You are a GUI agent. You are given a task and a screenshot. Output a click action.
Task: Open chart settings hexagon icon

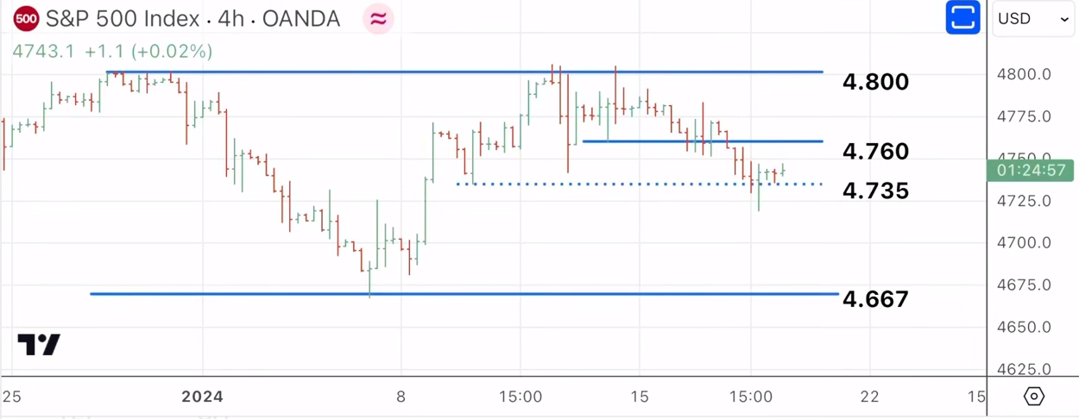pyautogui.click(x=1033, y=397)
